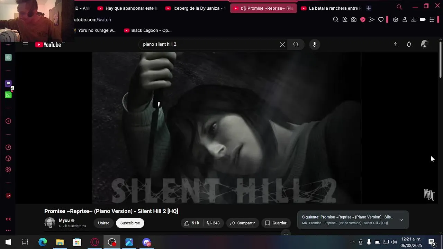Open the Windows Start menu
Image resolution: width=443 pixels, height=249 pixels.
click(8, 242)
